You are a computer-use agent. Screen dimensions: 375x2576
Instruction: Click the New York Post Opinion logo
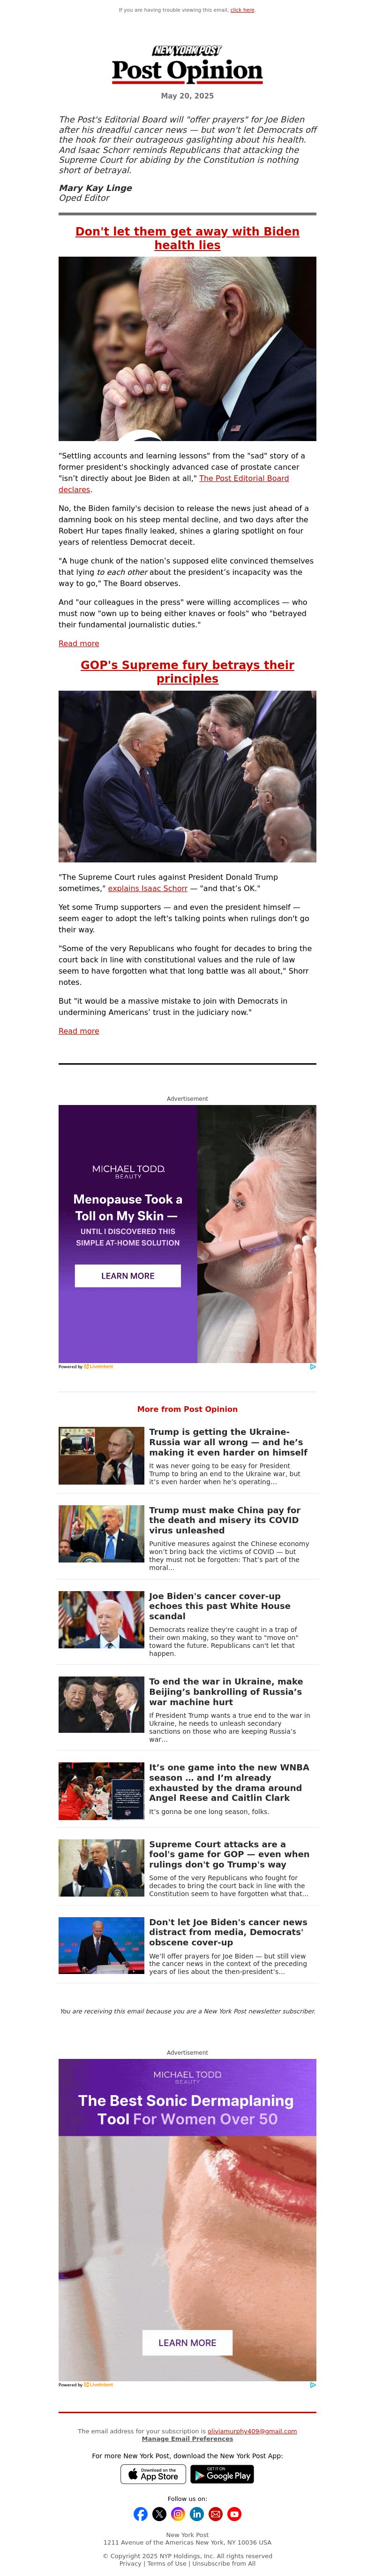[x=187, y=64]
